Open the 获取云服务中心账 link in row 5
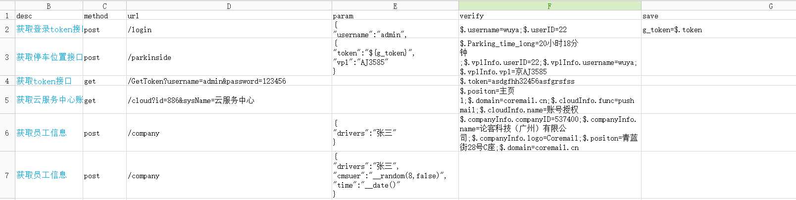796x200 pixels. pos(49,100)
